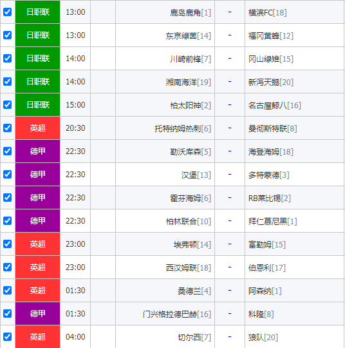
Task: Open away team 横滨FC[18]
Action: coord(267,13)
